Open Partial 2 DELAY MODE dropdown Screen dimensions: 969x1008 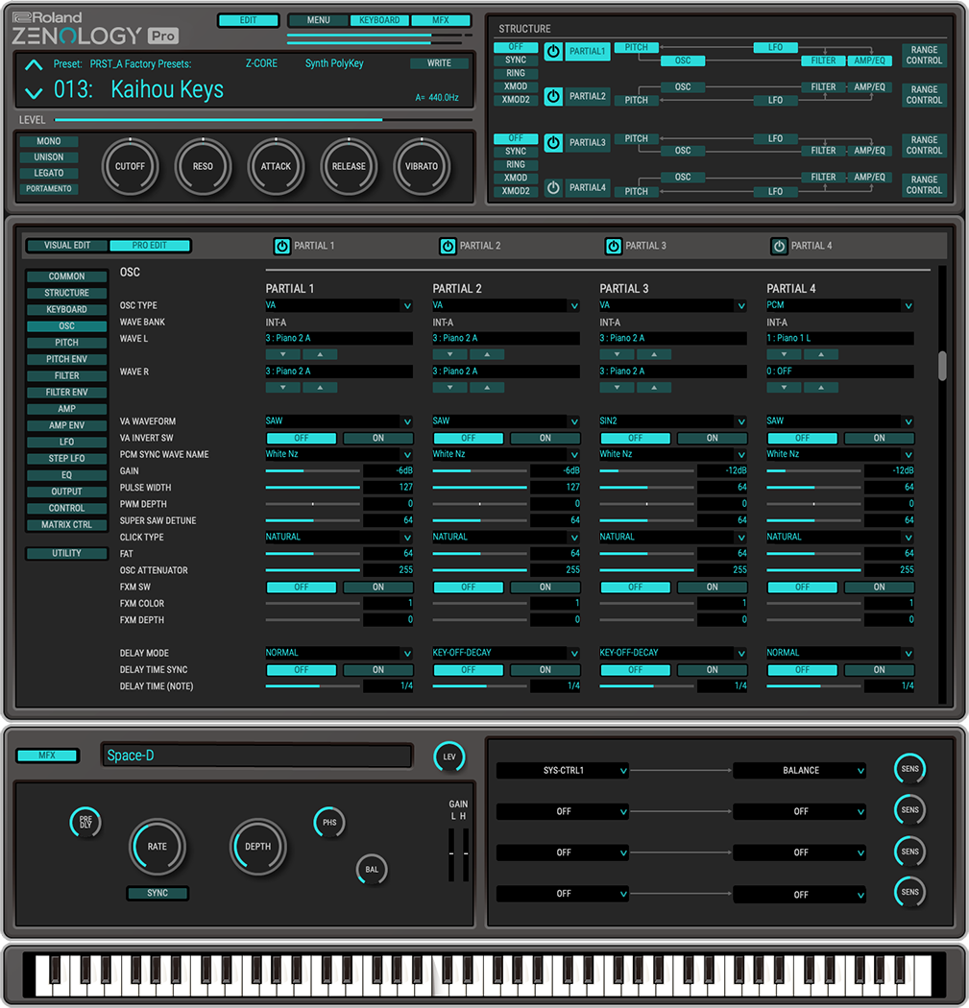pyautogui.click(x=506, y=653)
